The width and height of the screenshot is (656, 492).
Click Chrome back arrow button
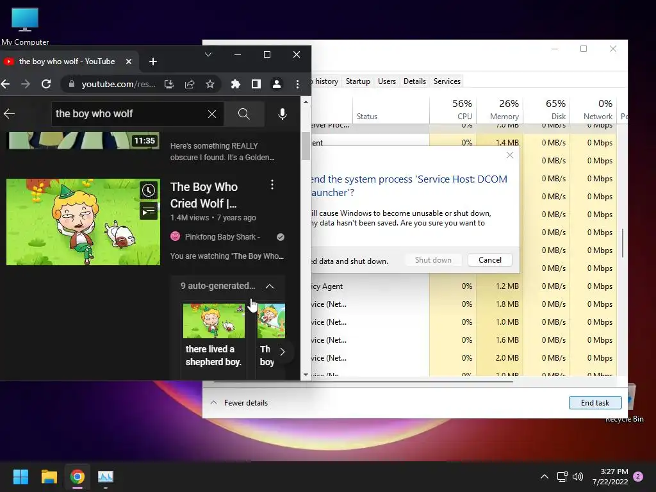pos(5,84)
